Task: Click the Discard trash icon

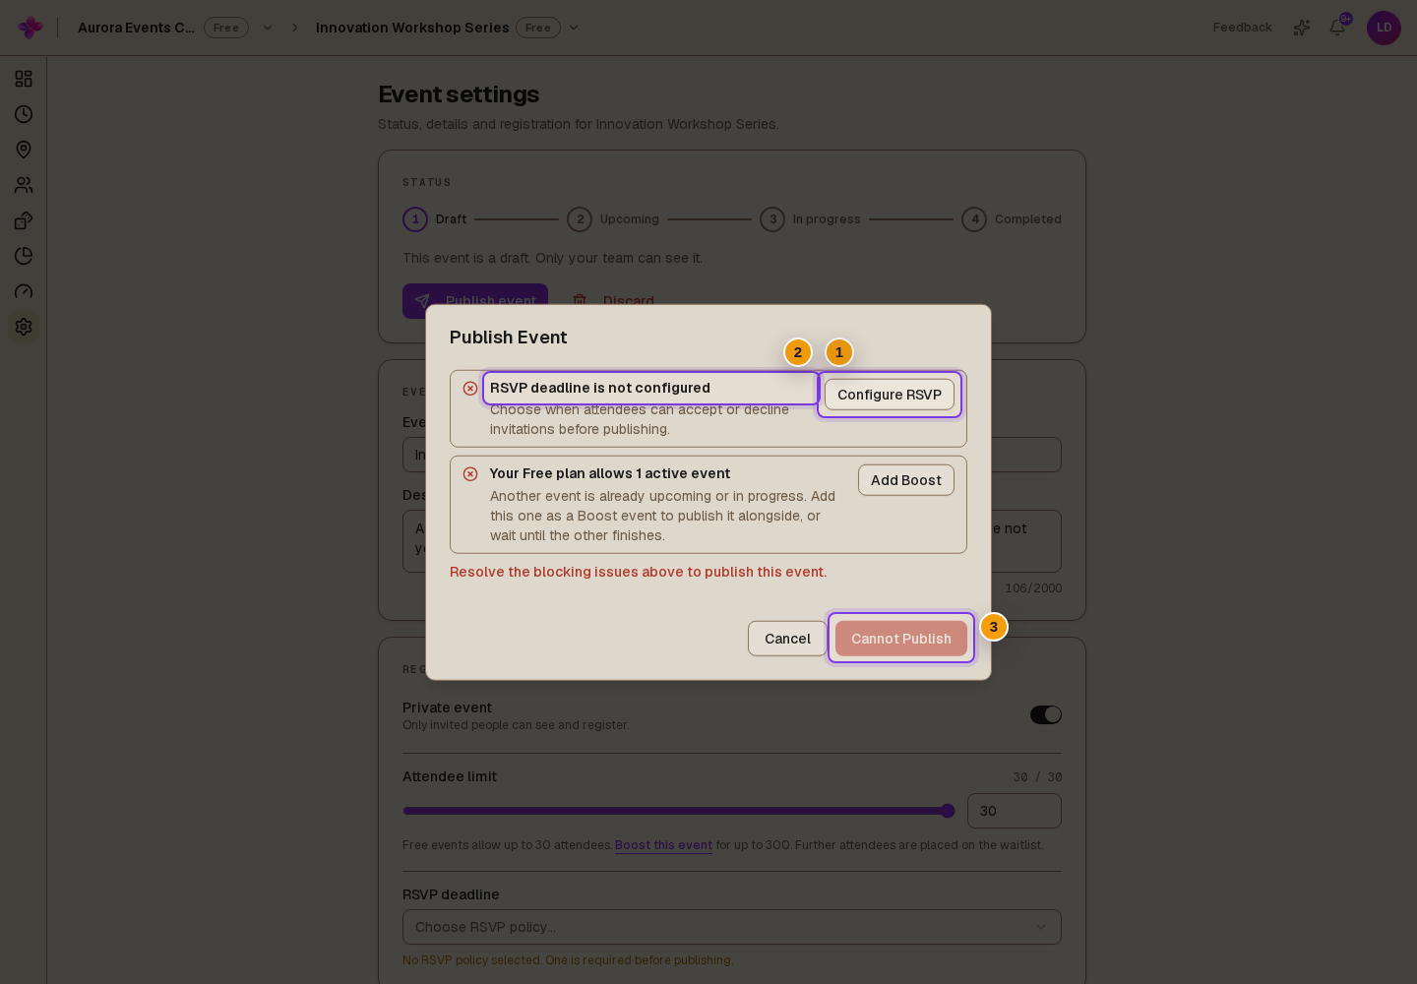Action: [x=580, y=300]
